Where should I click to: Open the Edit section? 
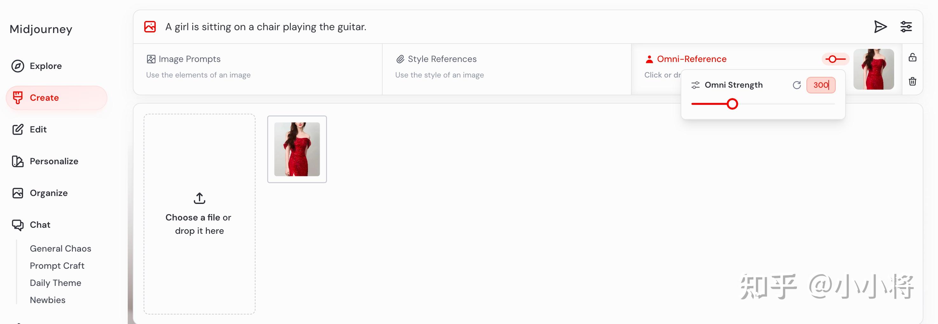[x=38, y=129]
